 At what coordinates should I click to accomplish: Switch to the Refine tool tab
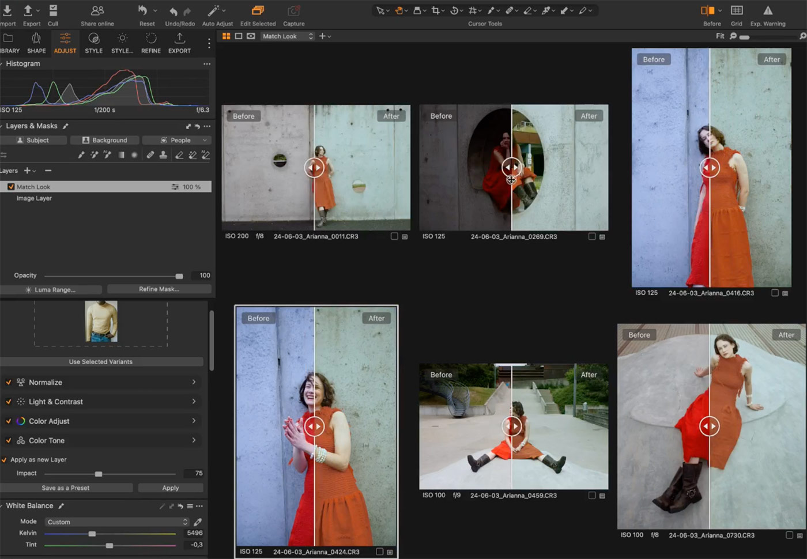tap(151, 43)
